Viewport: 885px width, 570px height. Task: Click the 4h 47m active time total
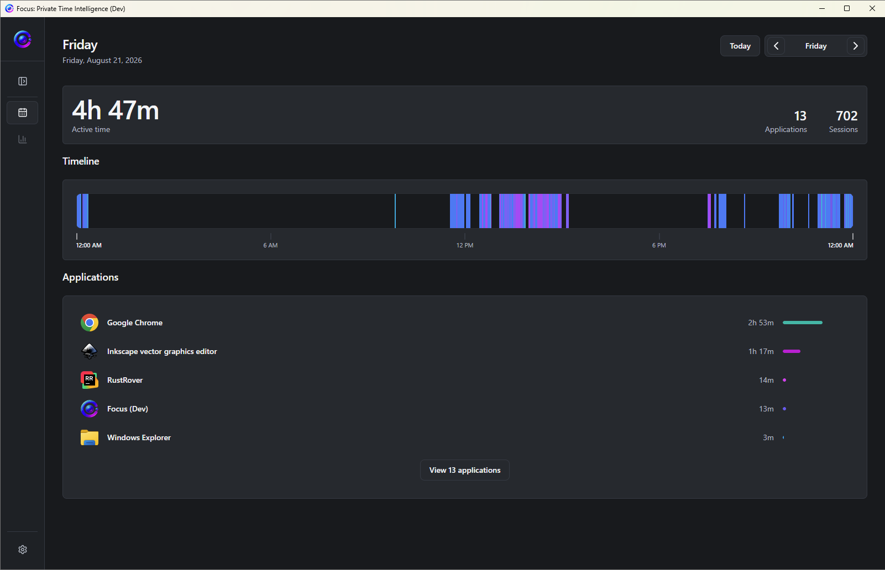(x=116, y=110)
